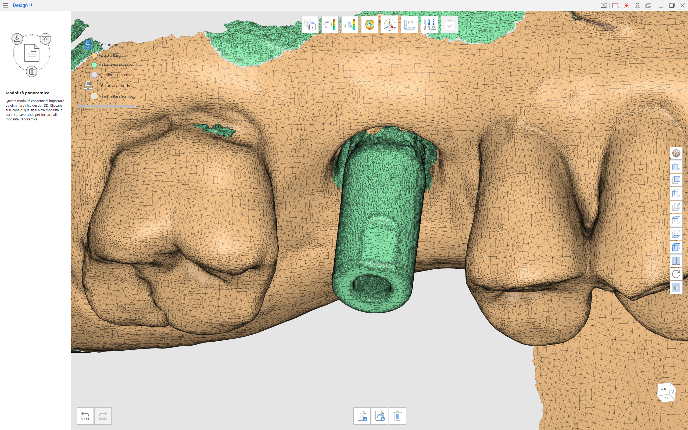This screenshot has height=430, width=688.
Task: Select the occlusal contacts tool
Action: [x=370, y=25]
